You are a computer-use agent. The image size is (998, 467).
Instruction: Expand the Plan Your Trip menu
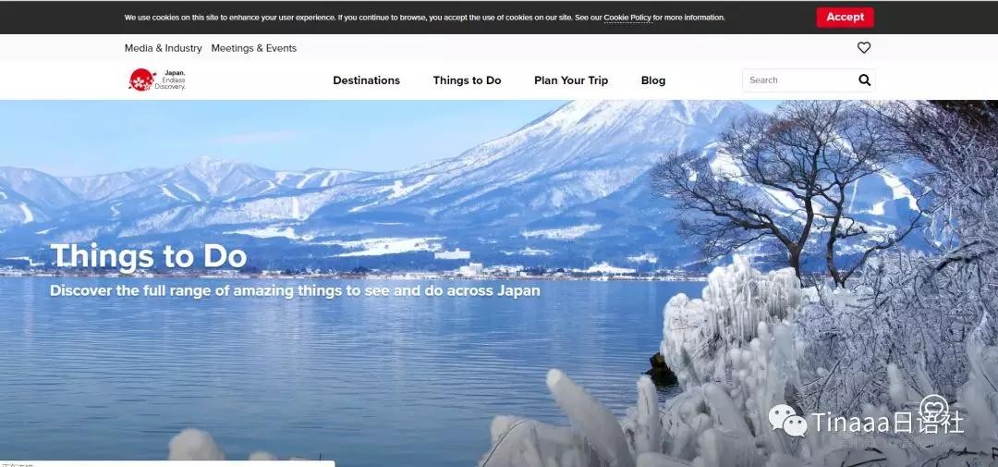(571, 80)
